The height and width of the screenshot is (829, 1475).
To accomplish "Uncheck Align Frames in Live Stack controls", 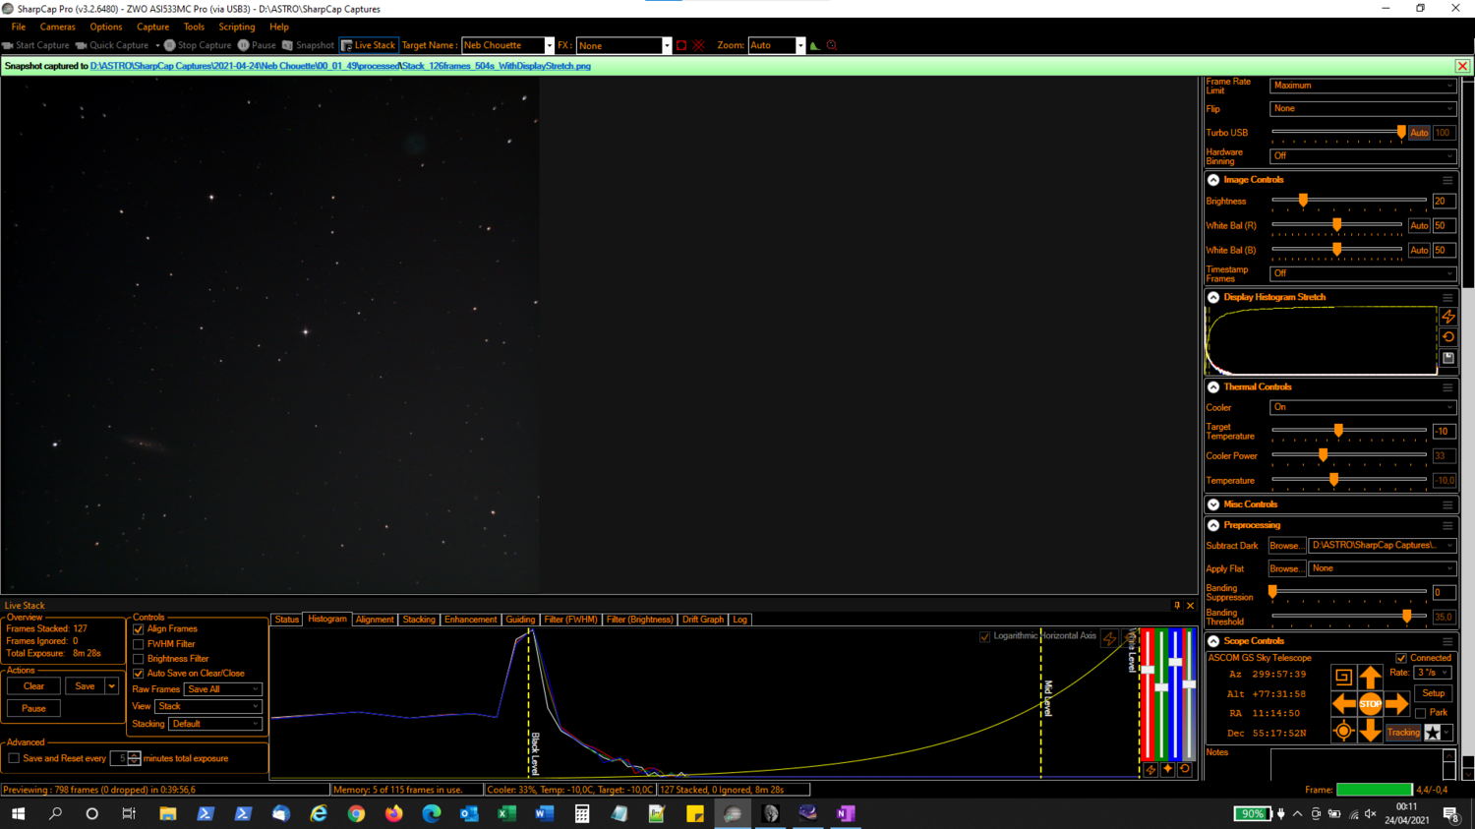I will (x=137, y=628).
